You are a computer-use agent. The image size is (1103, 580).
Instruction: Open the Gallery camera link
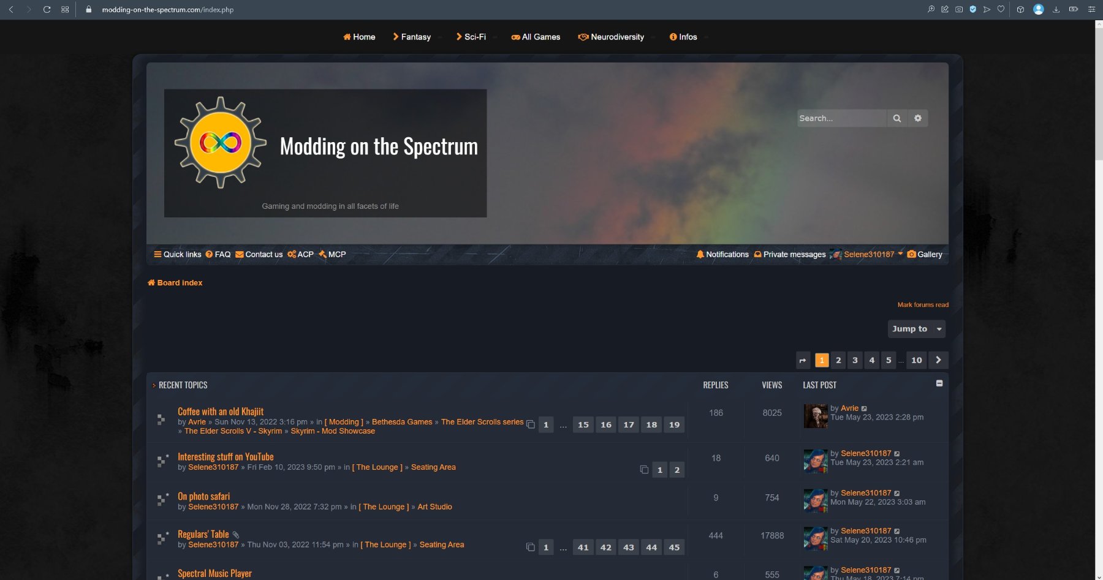[925, 254]
